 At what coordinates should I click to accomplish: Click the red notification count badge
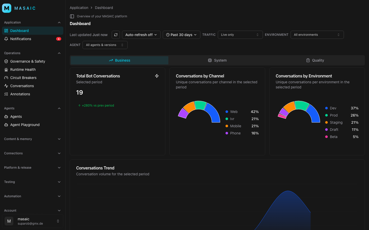point(59,39)
